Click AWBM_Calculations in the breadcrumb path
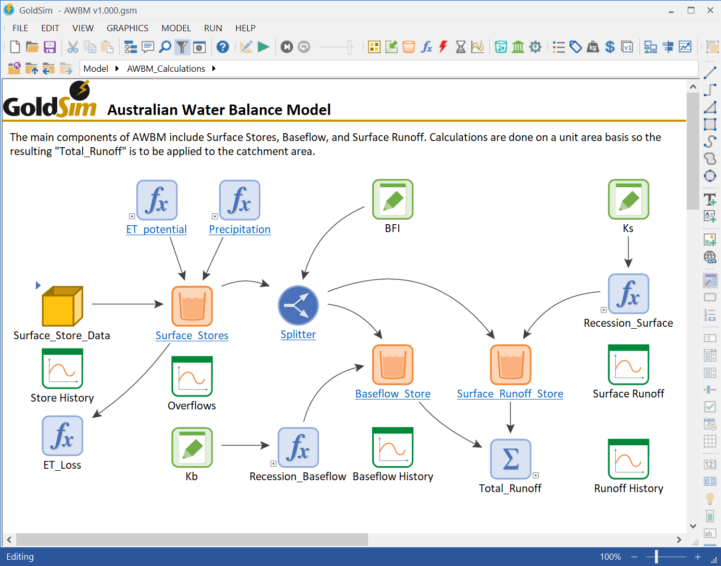 (166, 69)
